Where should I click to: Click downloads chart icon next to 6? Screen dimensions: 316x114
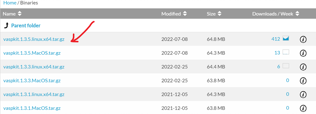286,66
